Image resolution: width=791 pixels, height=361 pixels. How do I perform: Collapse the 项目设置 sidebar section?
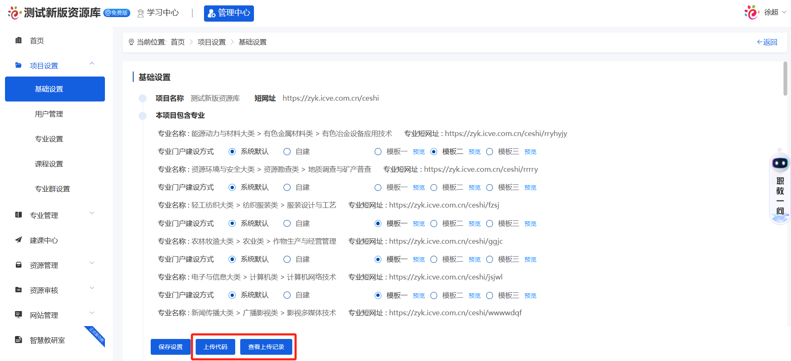[92, 64]
